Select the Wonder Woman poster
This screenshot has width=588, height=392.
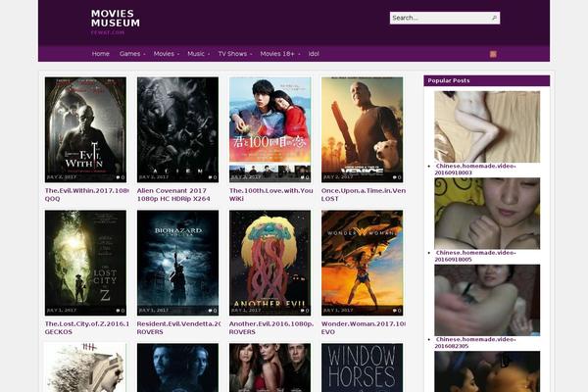tap(363, 263)
